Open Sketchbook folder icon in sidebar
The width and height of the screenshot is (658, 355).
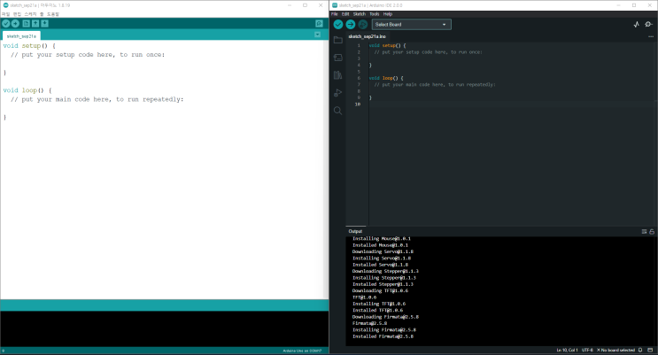[x=337, y=40]
